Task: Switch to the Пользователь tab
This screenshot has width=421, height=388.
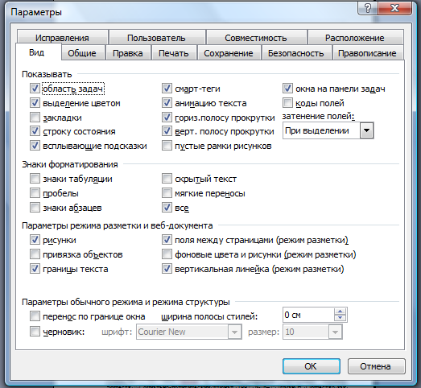Action: point(156,38)
